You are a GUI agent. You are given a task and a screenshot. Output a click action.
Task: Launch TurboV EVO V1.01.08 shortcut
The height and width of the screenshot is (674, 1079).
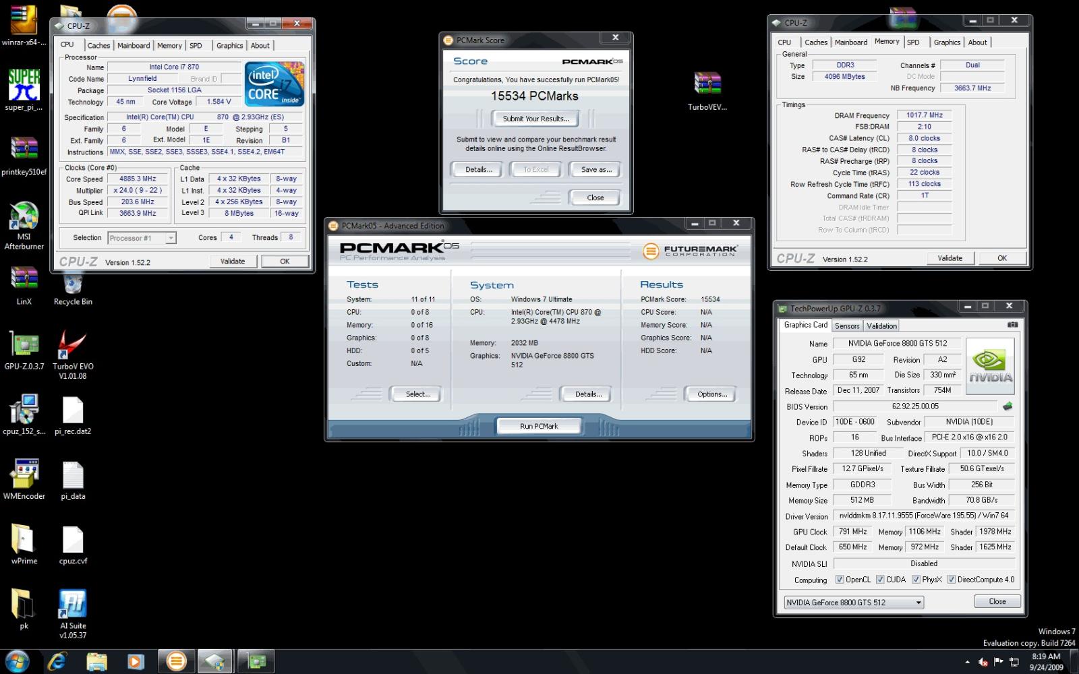73,355
